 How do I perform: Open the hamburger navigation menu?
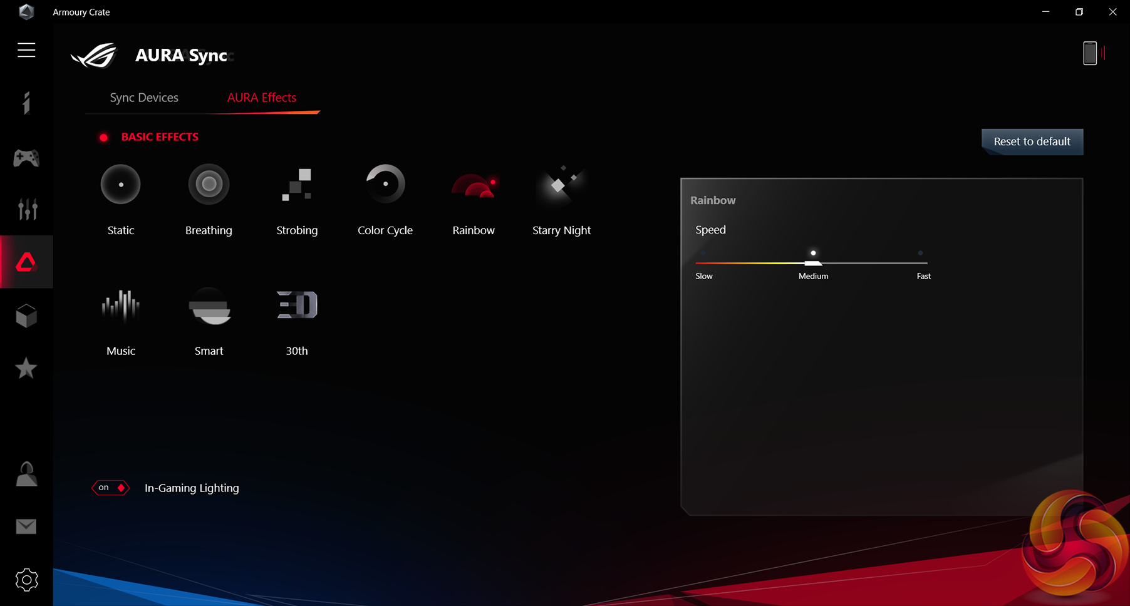[26, 50]
